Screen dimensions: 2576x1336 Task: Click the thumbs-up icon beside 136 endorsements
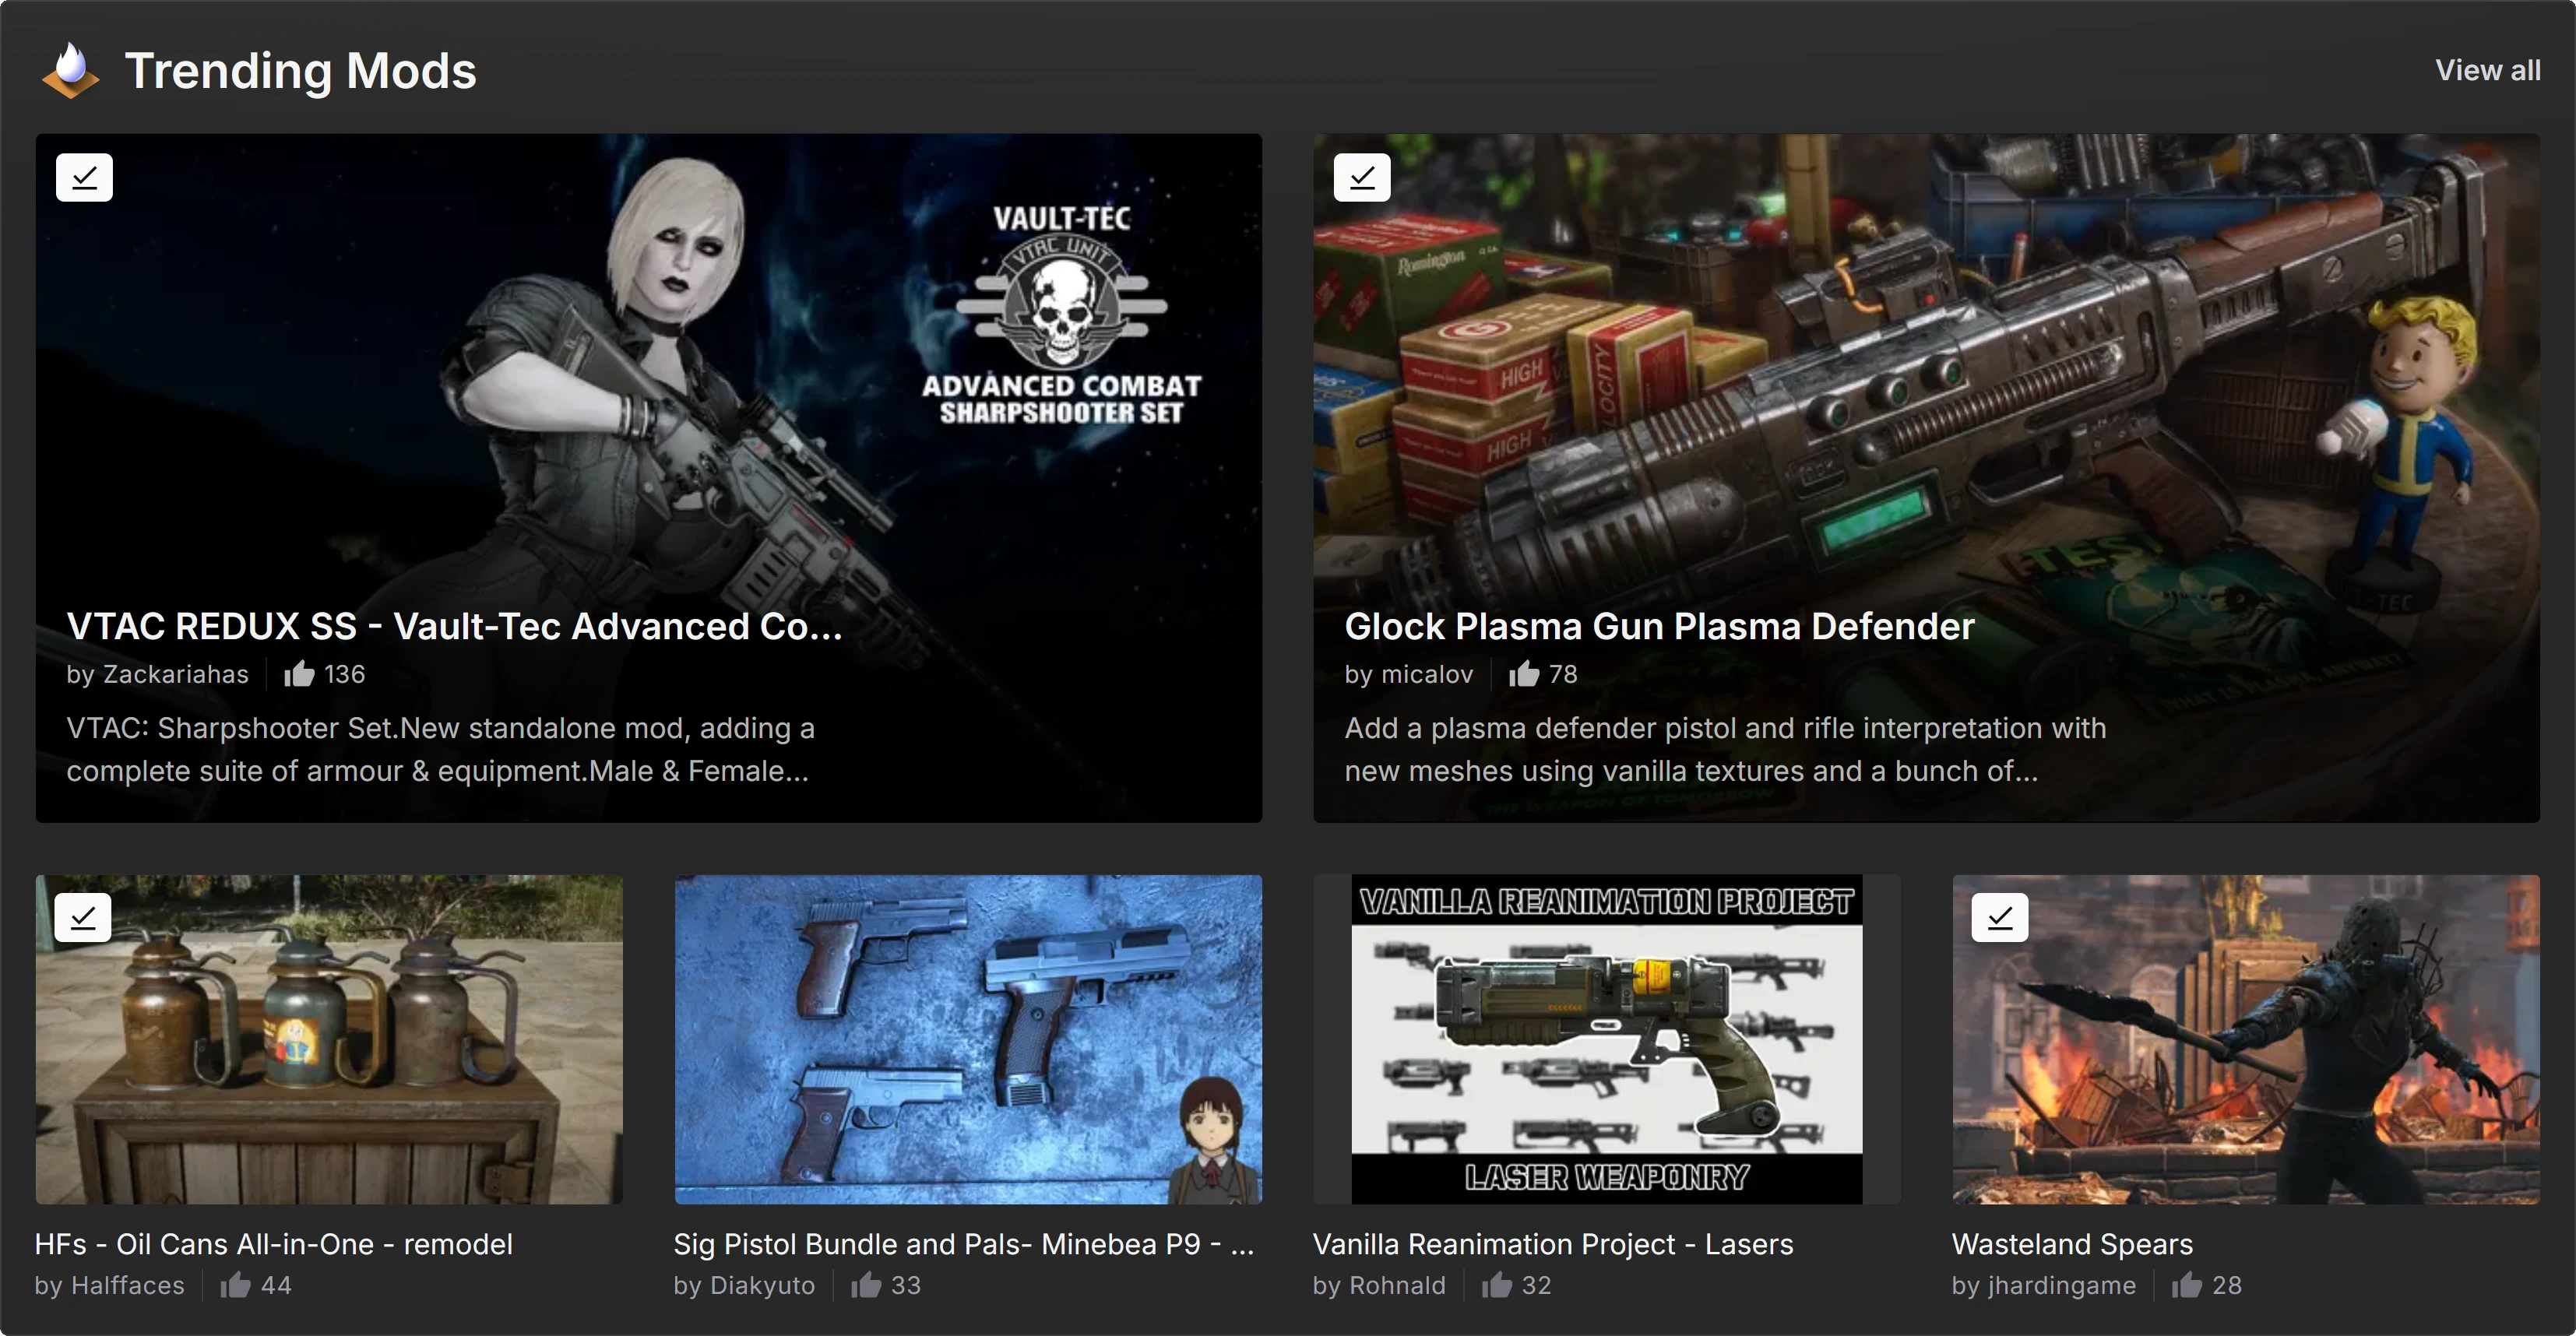299,674
